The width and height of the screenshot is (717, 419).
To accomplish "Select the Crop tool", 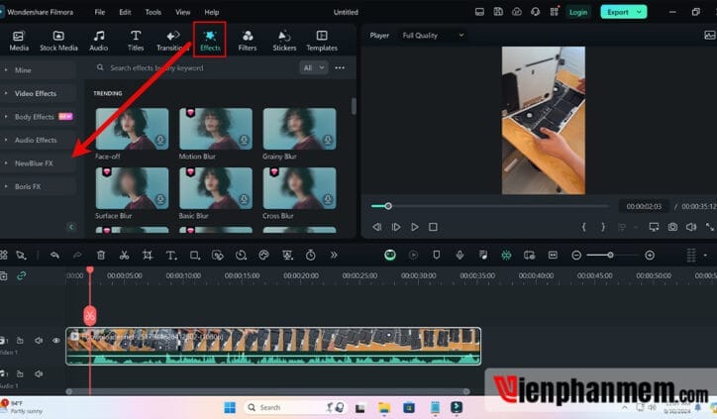I will pyautogui.click(x=148, y=256).
